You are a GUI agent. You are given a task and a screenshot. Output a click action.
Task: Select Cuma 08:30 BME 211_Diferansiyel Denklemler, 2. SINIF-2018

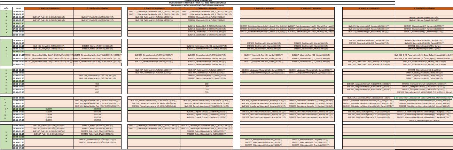pos(154,125)
